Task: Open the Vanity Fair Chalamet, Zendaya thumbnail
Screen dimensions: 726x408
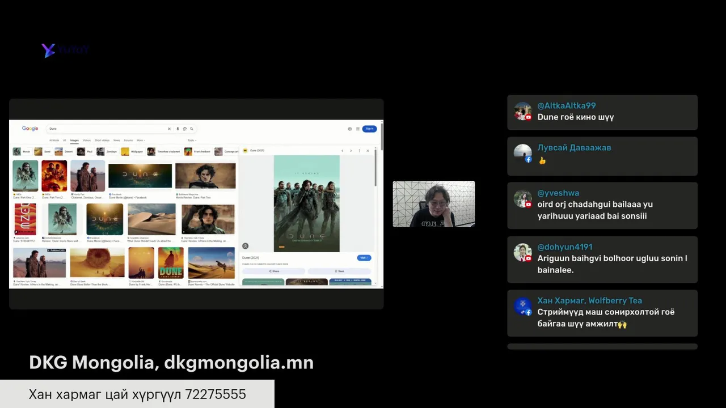Action: point(88,176)
